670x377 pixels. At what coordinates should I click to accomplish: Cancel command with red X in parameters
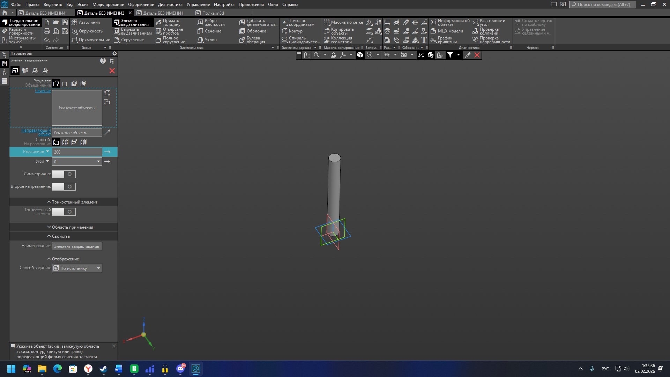pos(112,71)
